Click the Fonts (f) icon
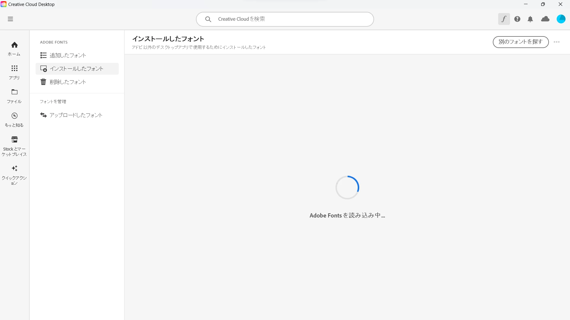This screenshot has height=320, width=570. 504,19
